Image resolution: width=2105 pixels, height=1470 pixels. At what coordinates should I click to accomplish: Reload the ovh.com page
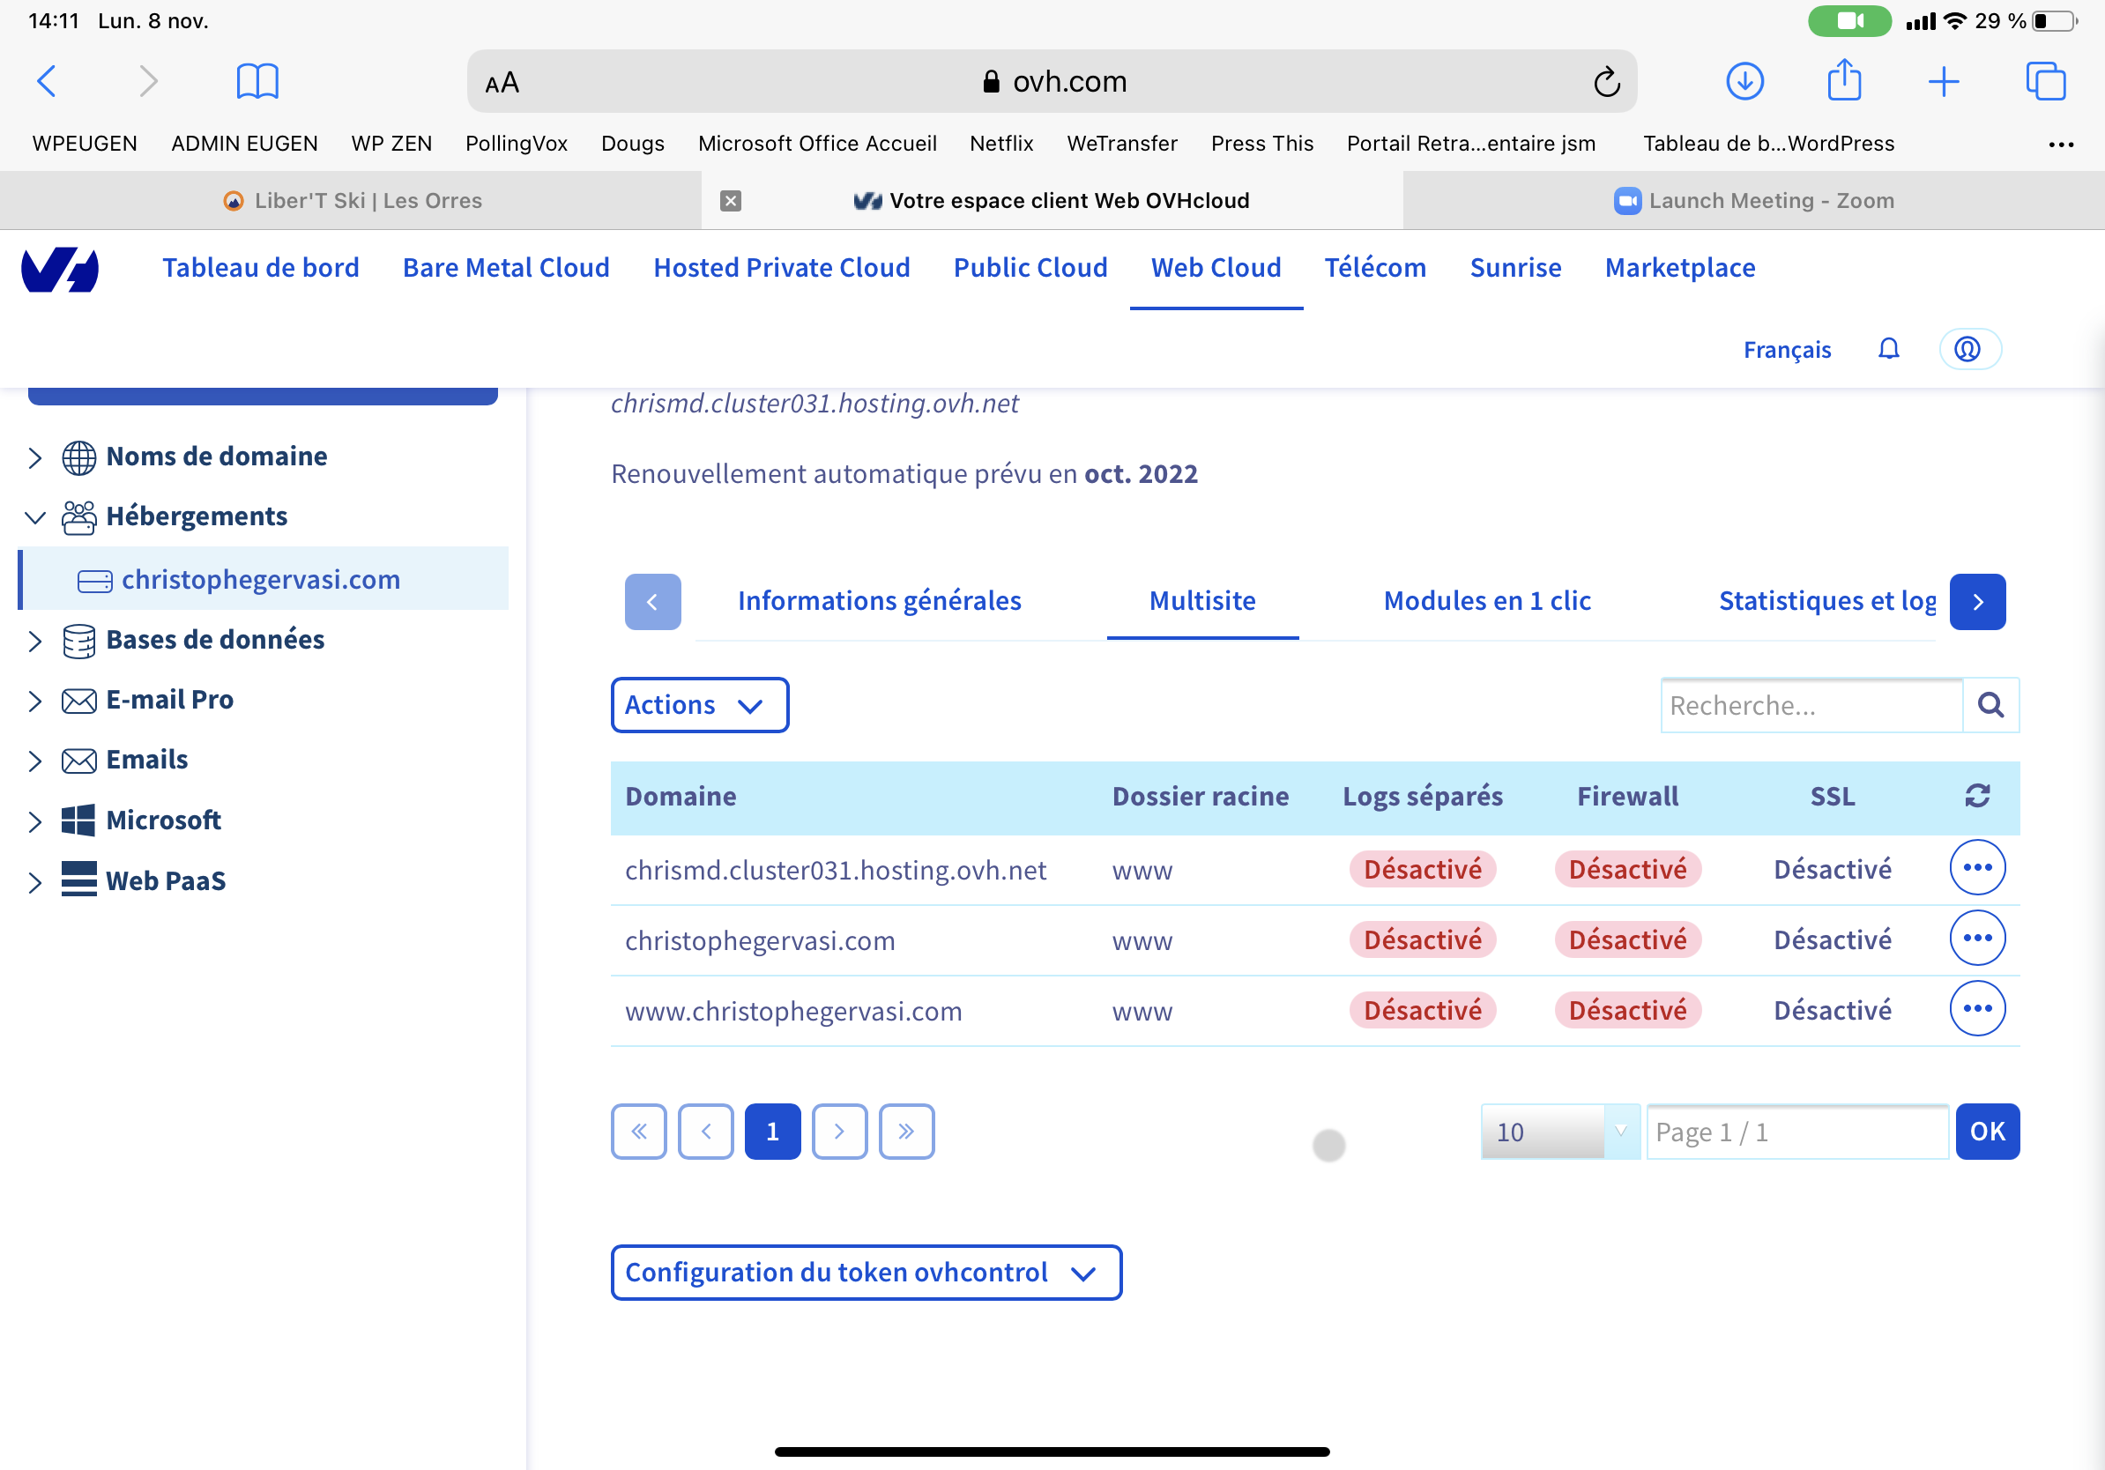1605,83
